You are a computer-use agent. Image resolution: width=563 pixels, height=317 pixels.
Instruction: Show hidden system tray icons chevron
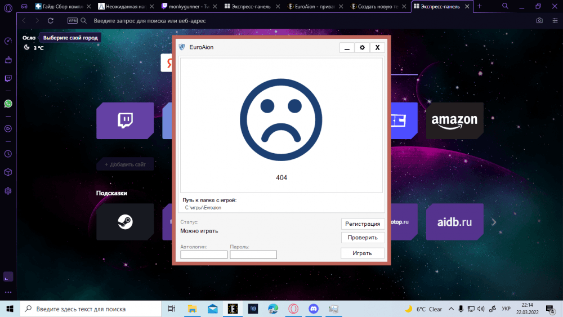(450, 309)
